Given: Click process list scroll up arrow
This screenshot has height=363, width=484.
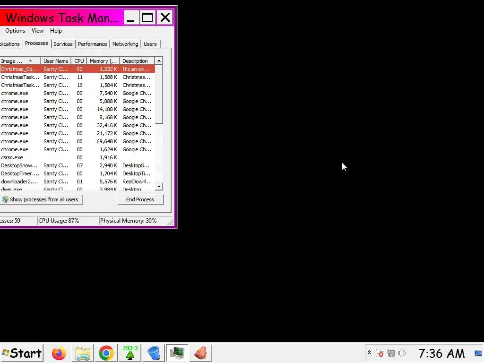Looking at the screenshot, I should pyautogui.click(x=159, y=61).
